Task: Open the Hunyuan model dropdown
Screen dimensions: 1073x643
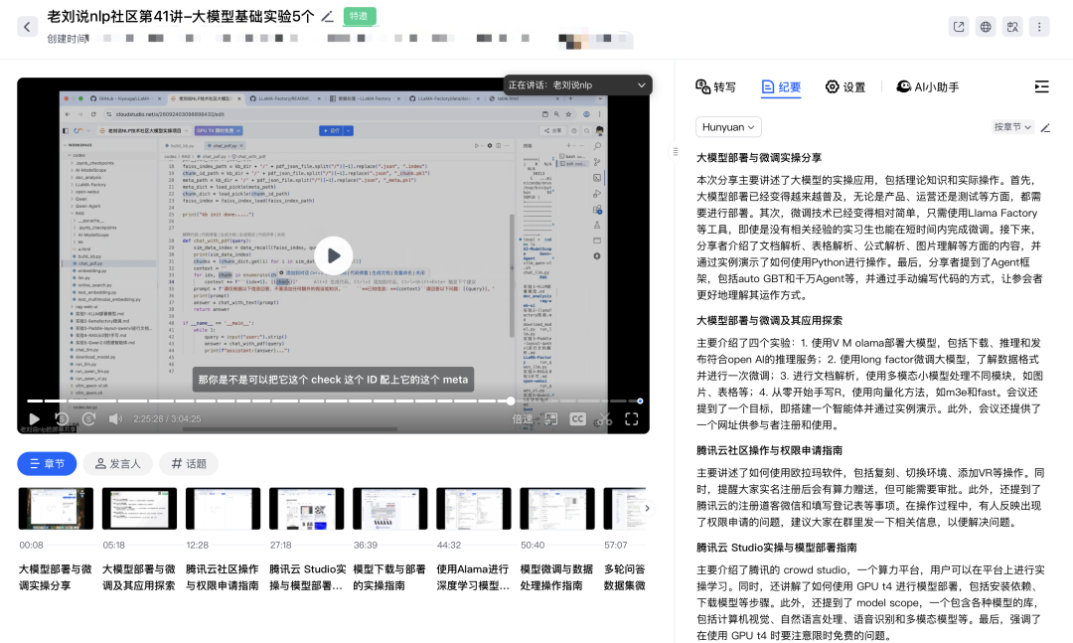Action: (728, 126)
